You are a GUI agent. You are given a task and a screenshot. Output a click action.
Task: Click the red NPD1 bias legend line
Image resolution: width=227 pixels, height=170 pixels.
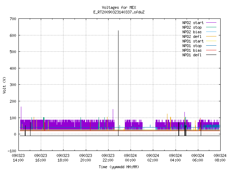point(211,50)
